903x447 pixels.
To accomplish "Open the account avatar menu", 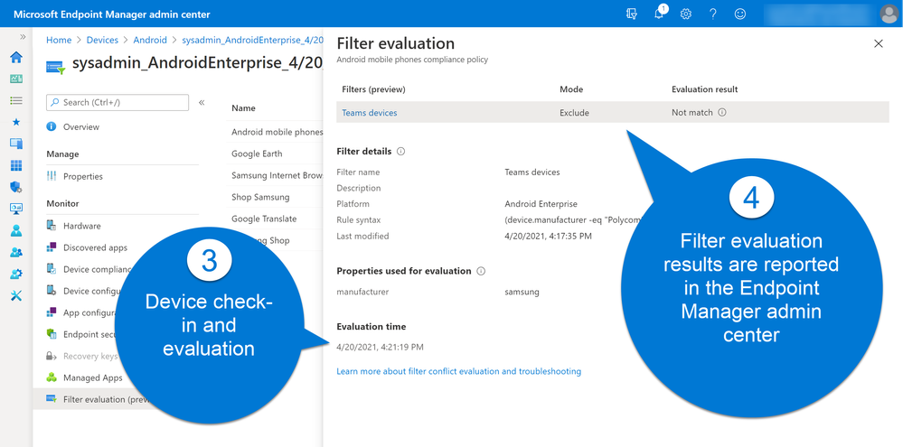I will (889, 14).
